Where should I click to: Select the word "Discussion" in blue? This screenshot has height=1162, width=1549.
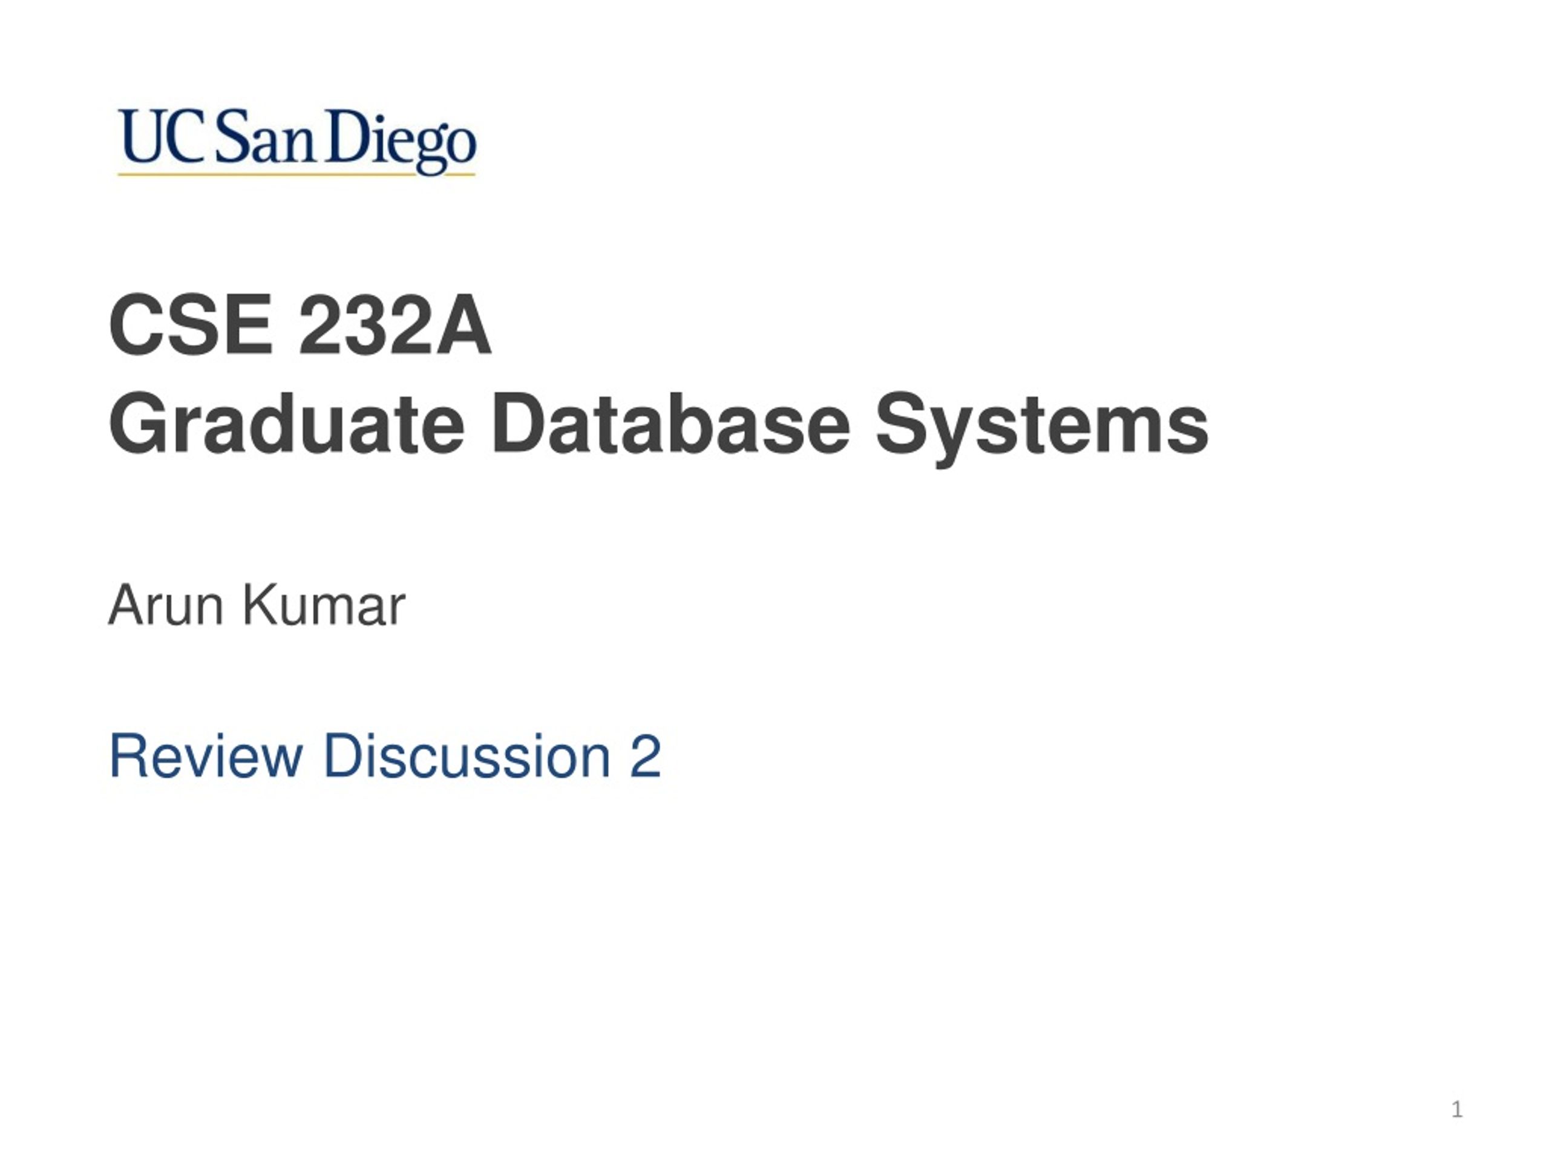[x=467, y=755]
